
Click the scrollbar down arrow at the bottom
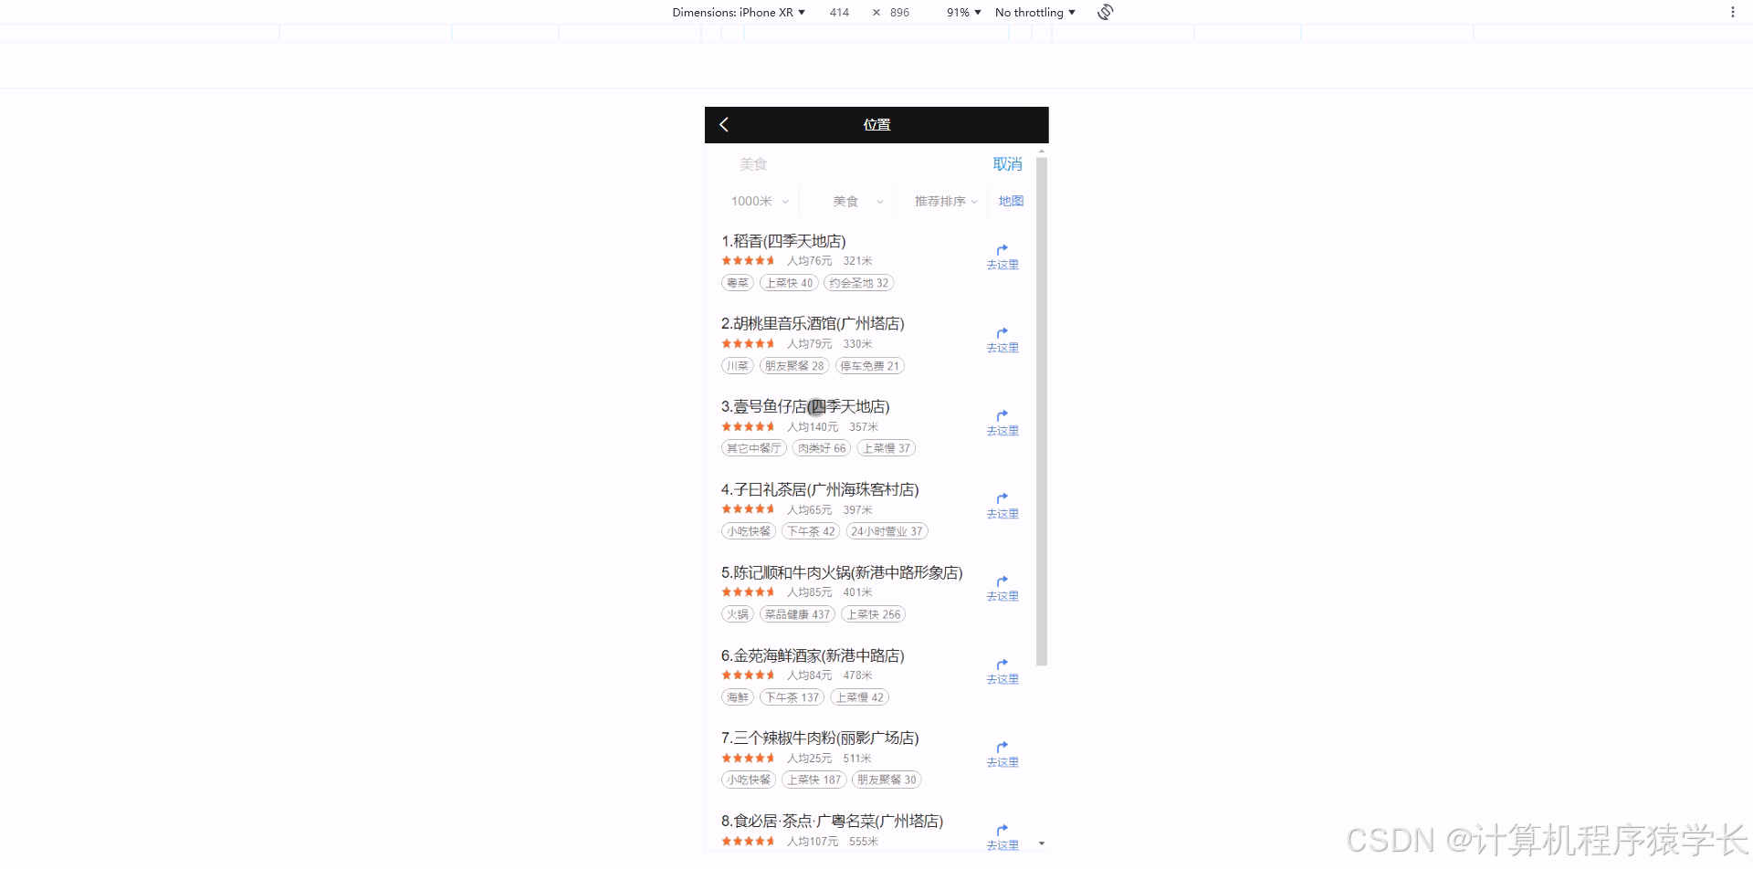1042,843
